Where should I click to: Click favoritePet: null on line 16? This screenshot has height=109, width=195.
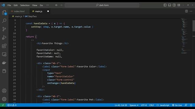coord(48,53)
